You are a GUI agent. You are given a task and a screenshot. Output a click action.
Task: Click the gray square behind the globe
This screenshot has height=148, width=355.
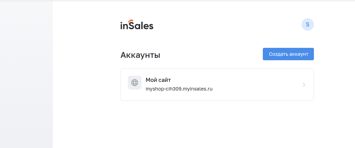[x=135, y=83]
